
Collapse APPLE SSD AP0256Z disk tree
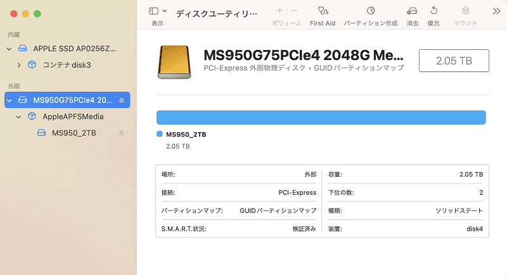tap(10, 49)
